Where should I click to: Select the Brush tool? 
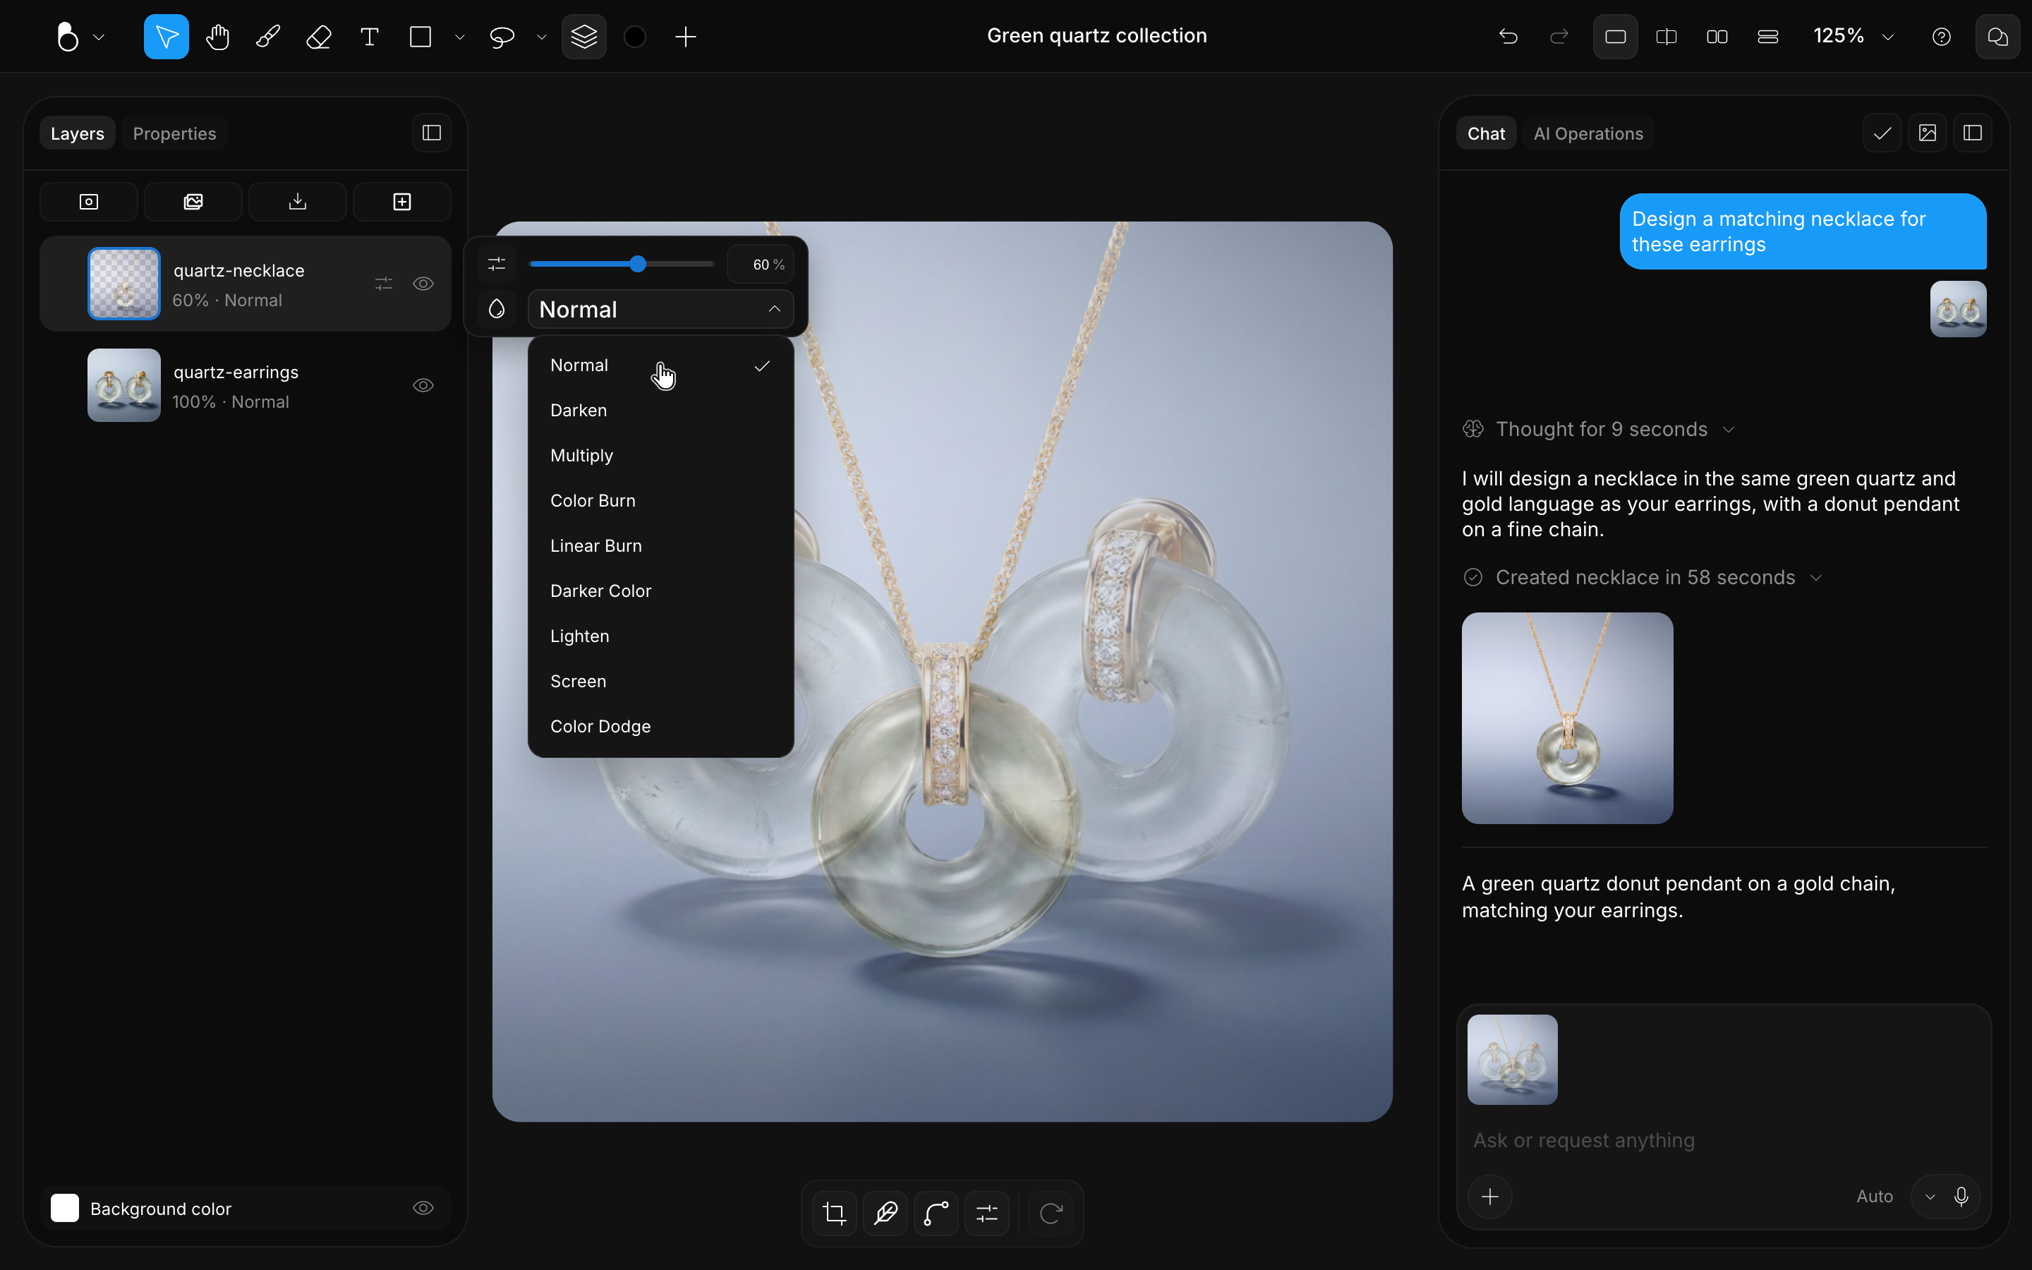pyautogui.click(x=268, y=37)
